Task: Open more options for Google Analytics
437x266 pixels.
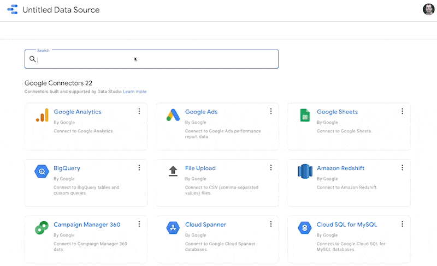Action: pyautogui.click(x=139, y=111)
